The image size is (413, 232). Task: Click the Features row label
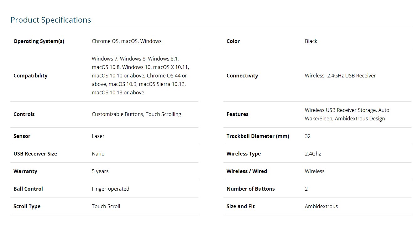coord(238,114)
